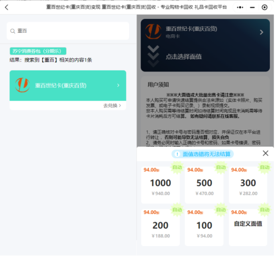Go back using the top-left arrow
275x256 pixels.
[6, 7]
